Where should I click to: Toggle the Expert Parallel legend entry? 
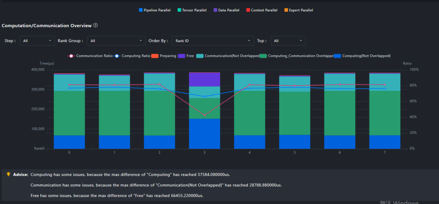pos(298,10)
